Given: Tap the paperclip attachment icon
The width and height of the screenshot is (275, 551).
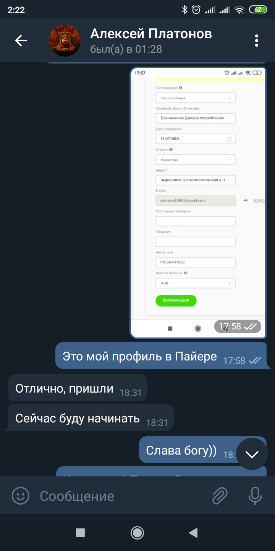Looking at the screenshot, I should [220, 496].
